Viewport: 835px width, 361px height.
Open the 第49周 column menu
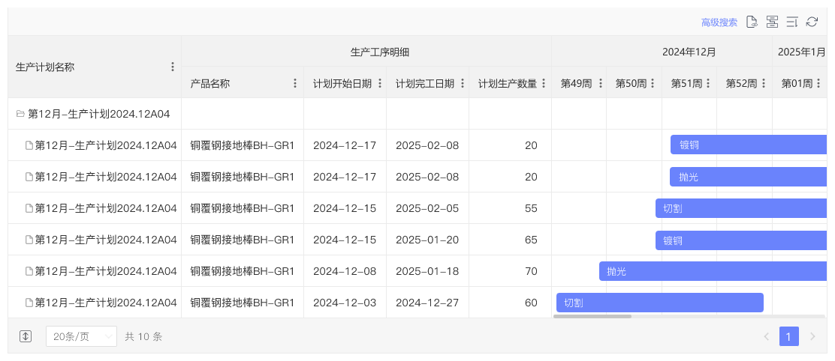click(x=599, y=83)
